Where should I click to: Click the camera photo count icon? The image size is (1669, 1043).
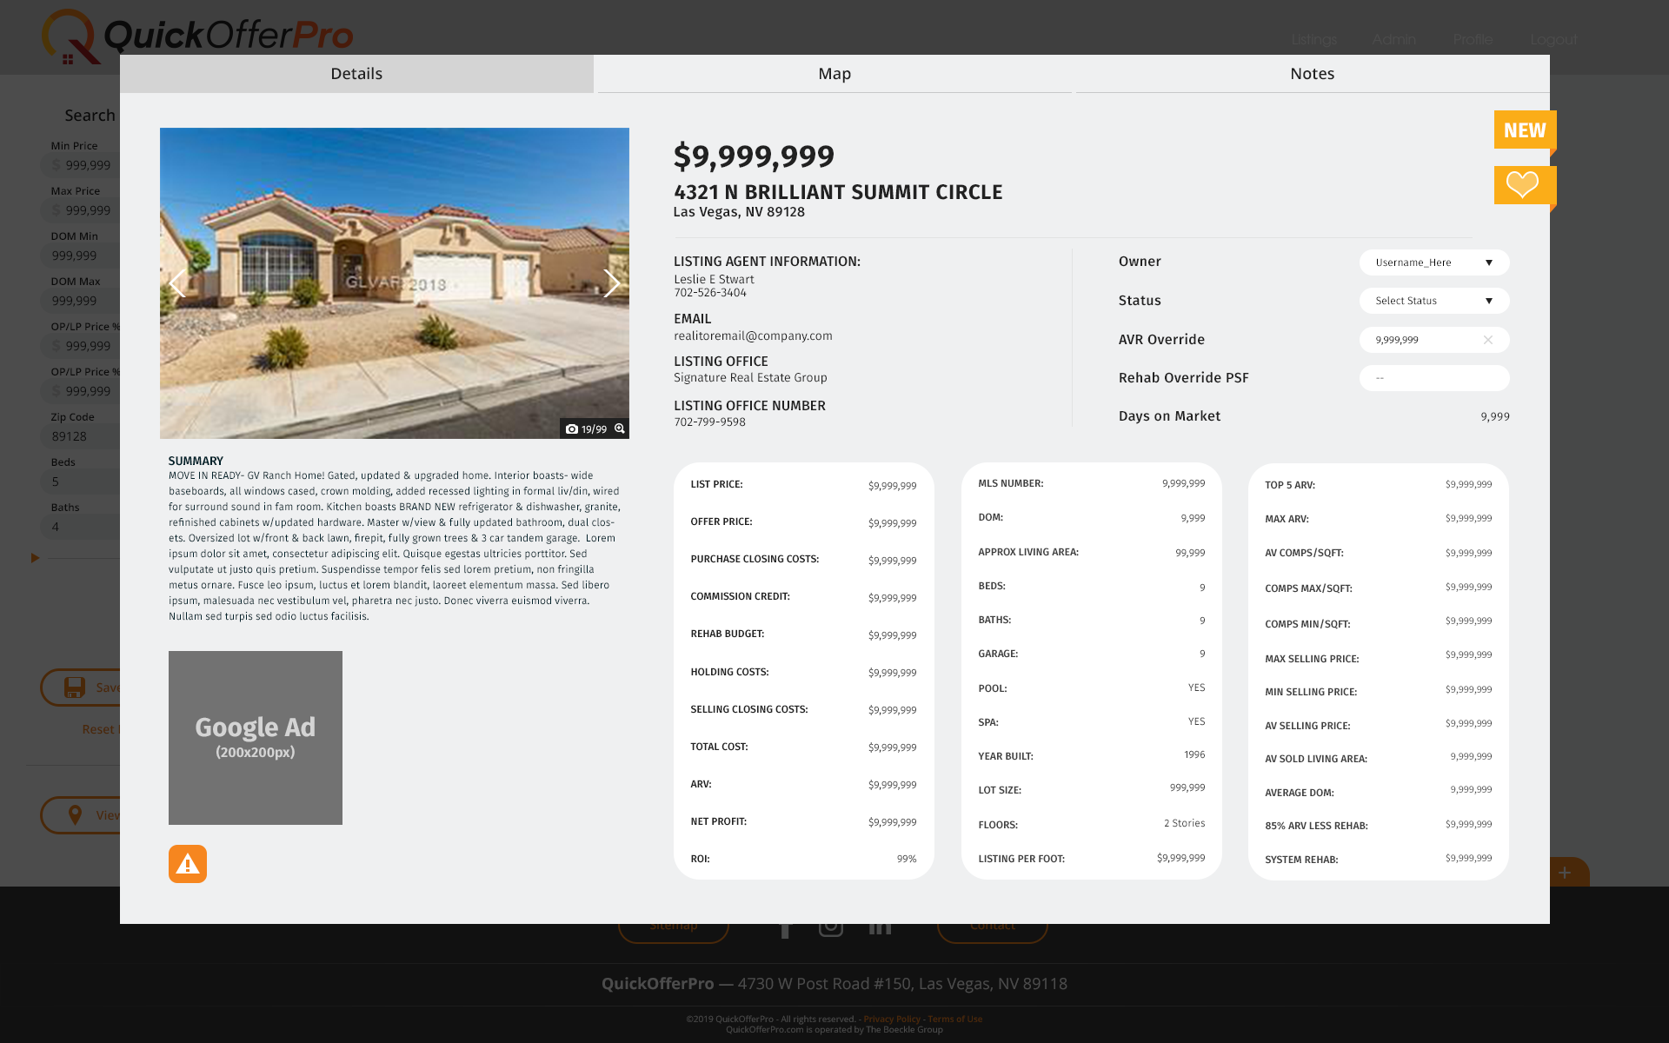click(571, 429)
